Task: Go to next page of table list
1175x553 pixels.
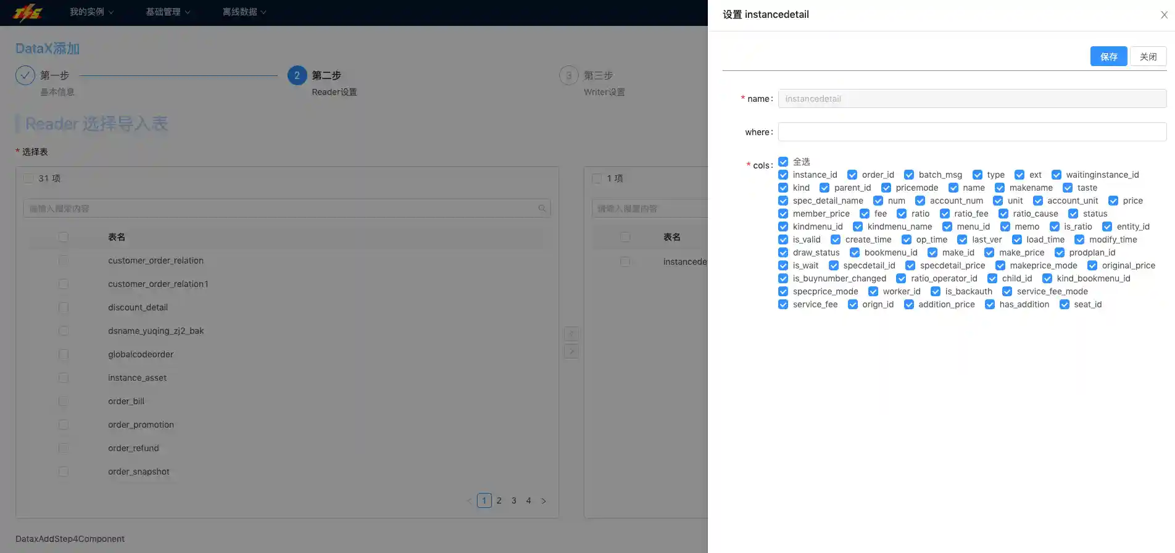Action: click(x=543, y=501)
